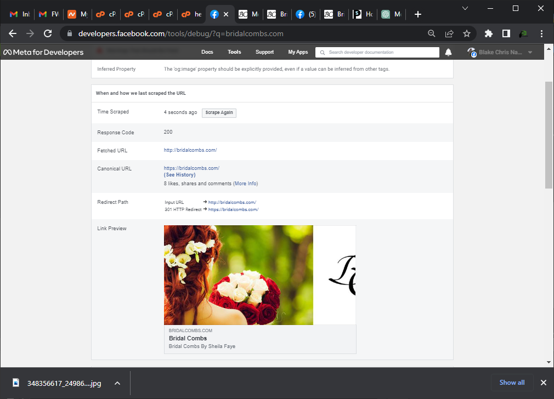Close the downloads bar
Screen dimensions: 554x399
coord(544,383)
